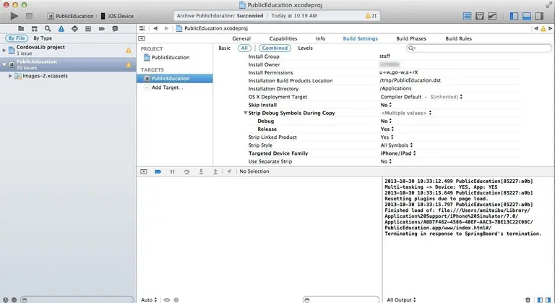Viewport: 555px width, 303px height.
Task: Select the Build Settings tab
Action: click(x=361, y=38)
